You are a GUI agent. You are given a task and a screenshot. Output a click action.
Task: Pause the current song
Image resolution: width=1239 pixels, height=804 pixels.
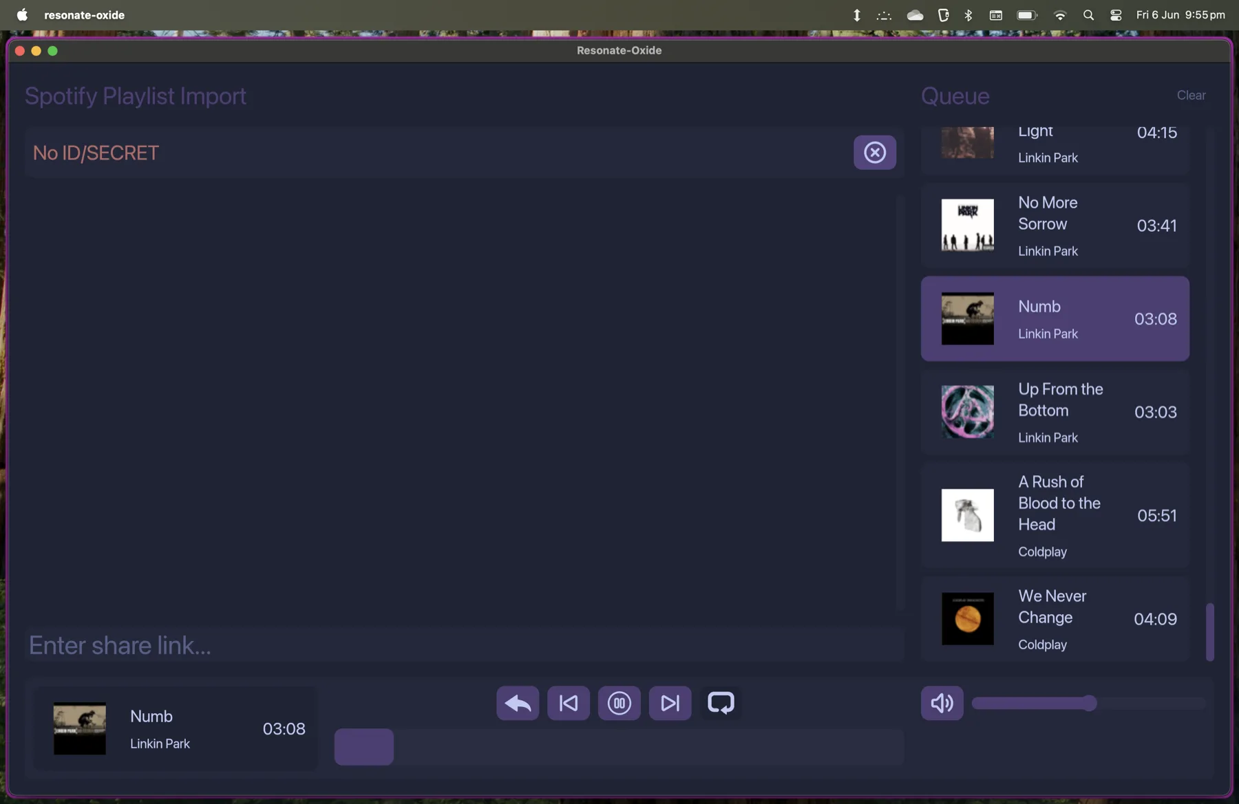[619, 703]
